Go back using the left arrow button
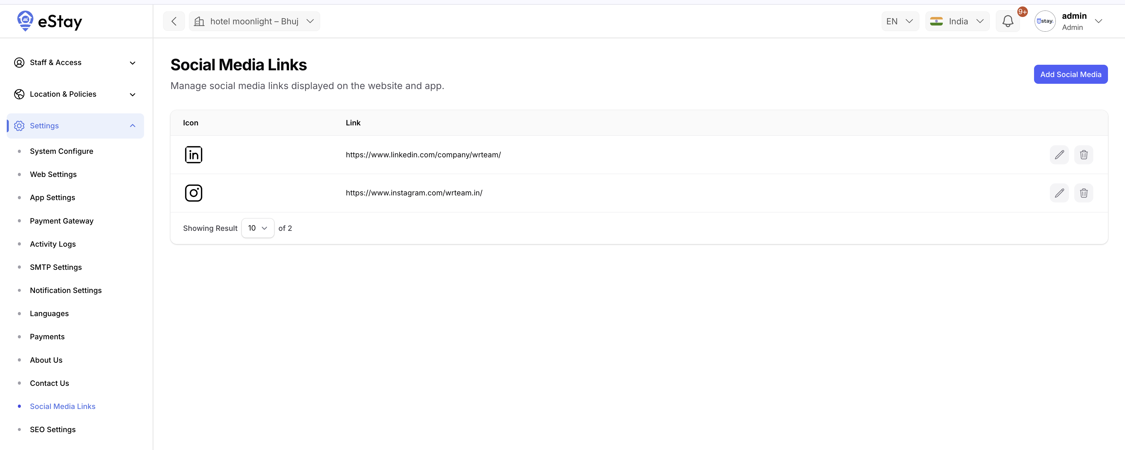This screenshot has width=1125, height=450. click(174, 21)
